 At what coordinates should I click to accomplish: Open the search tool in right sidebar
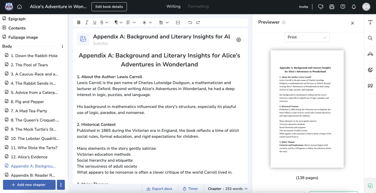click(x=370, y=38)
